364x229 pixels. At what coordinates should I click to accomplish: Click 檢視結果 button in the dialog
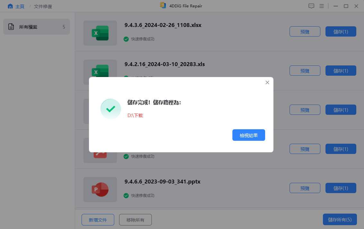tap(249, 135)
